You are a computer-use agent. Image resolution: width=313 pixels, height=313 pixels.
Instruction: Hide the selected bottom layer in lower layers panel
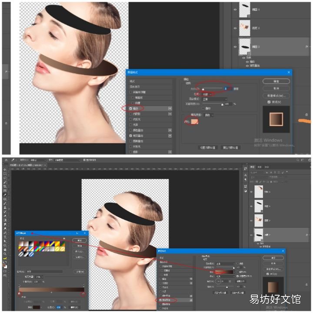click(x=251, y=235)
